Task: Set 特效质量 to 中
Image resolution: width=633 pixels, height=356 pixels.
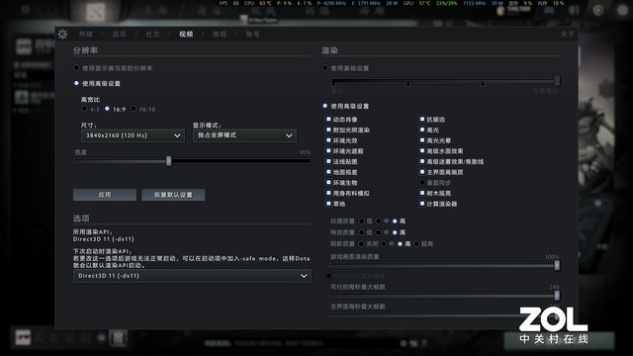Action: click(x=378, y=232)
